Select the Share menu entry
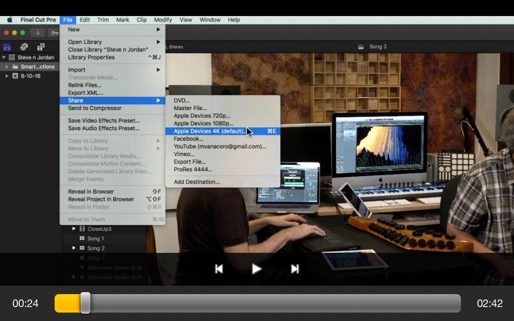 pyautogui.click(x=112, y=100)
